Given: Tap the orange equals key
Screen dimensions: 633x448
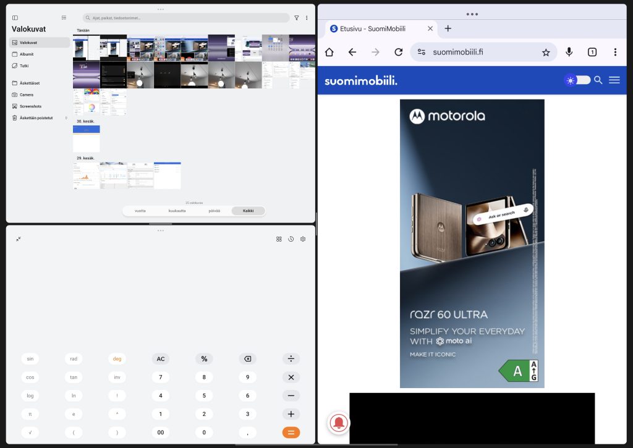Looking at the screenshot, I should point(291,433).
